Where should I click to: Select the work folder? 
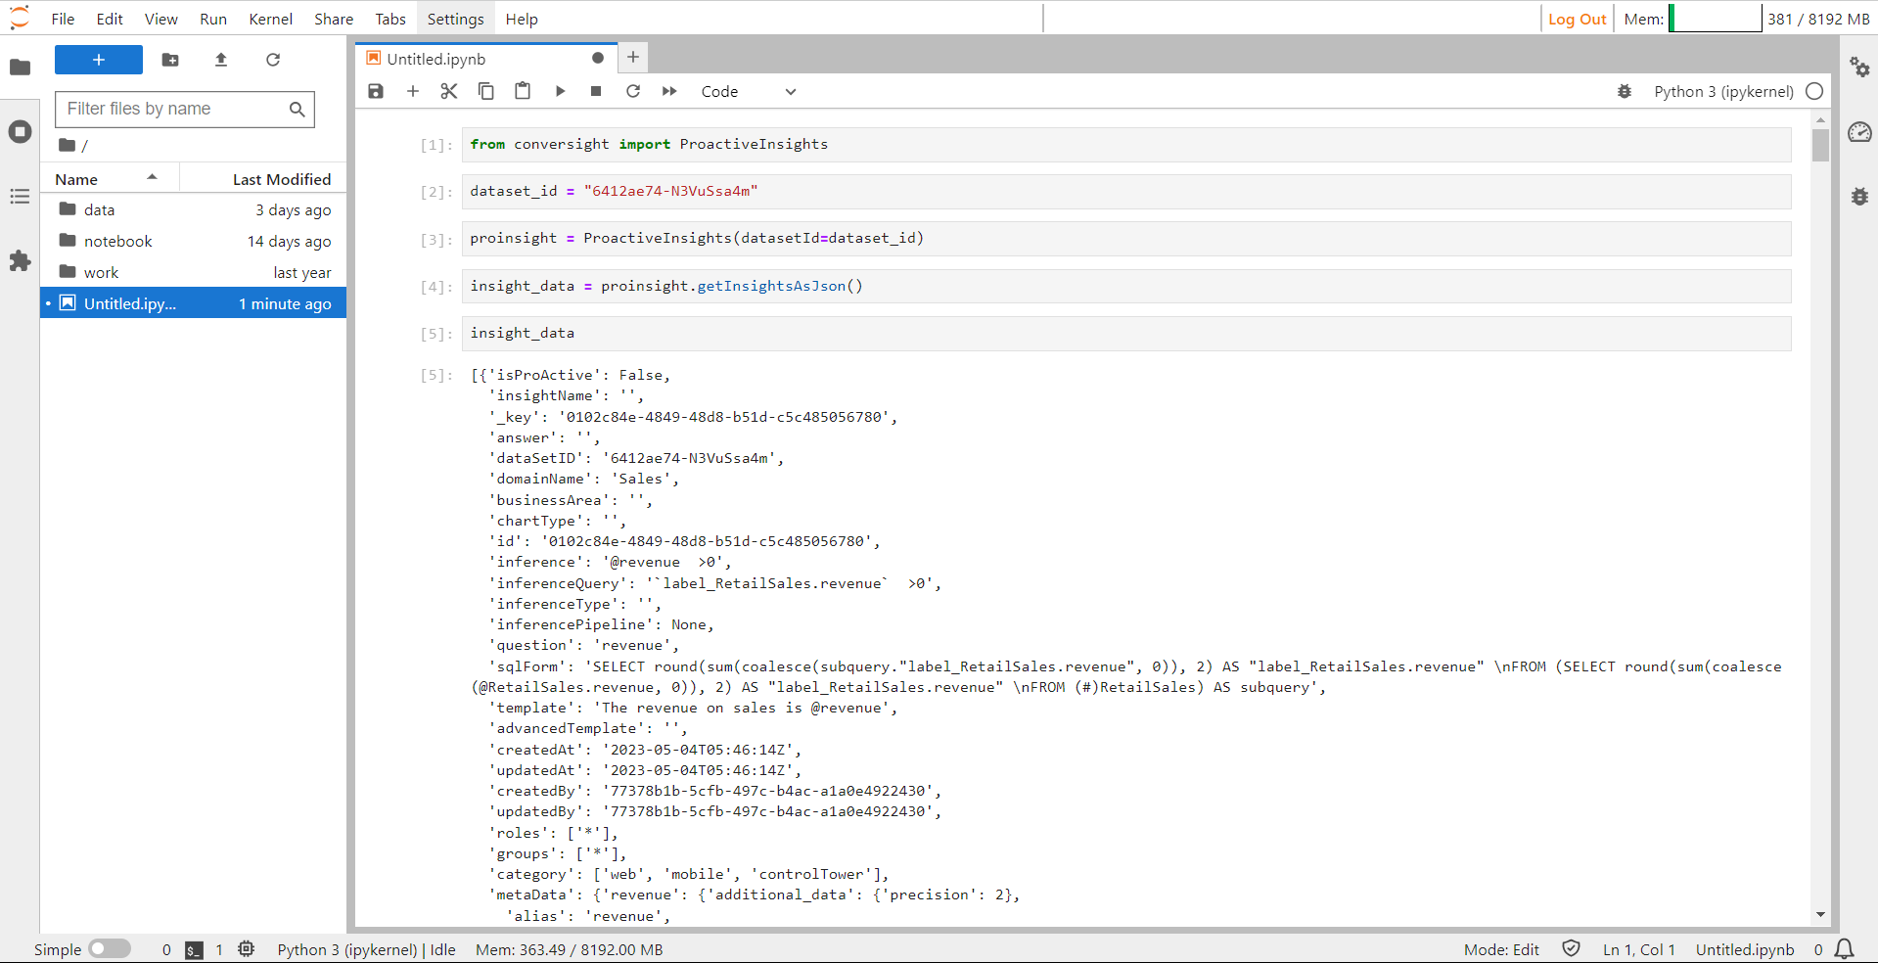coord(194,272)
